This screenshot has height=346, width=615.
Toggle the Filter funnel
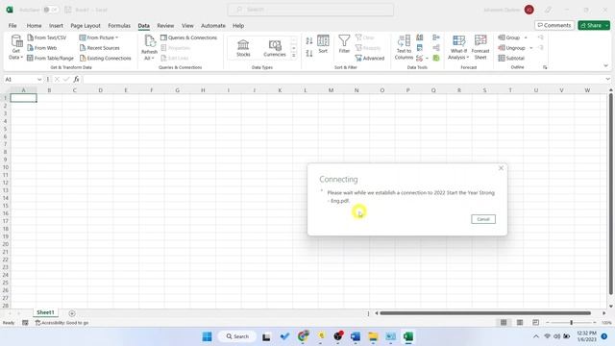click(x=344, y=44)
